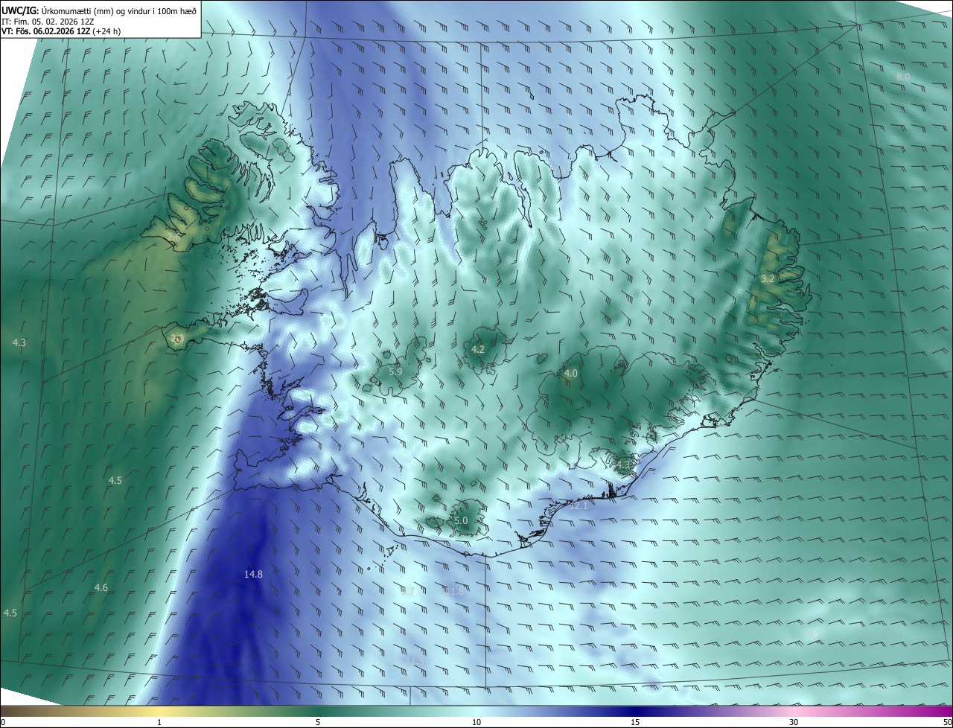Click the '11.8' value label

[454, 591]
